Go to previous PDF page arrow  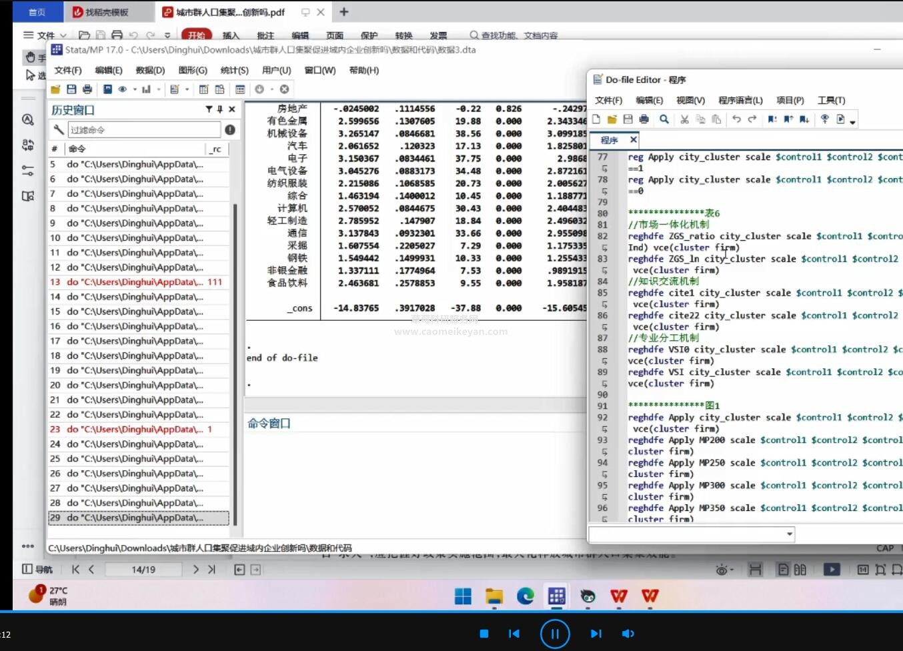91,570
